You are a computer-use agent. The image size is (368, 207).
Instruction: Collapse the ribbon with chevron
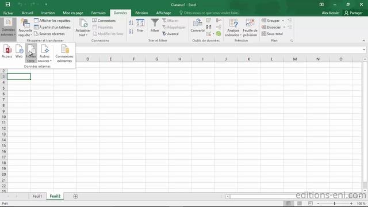coord(363,41)
